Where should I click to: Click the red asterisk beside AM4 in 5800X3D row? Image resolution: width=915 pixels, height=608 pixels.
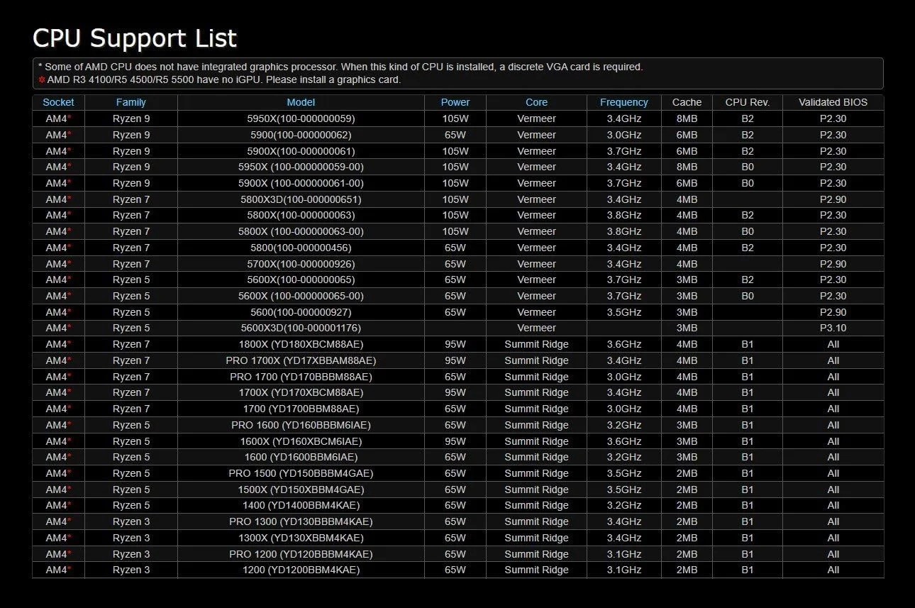[x=70, y=199]
